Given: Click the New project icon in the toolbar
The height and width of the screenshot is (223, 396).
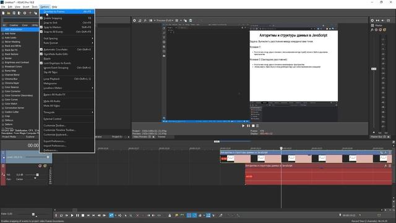Looking at the screenshot, I should 3,13.
